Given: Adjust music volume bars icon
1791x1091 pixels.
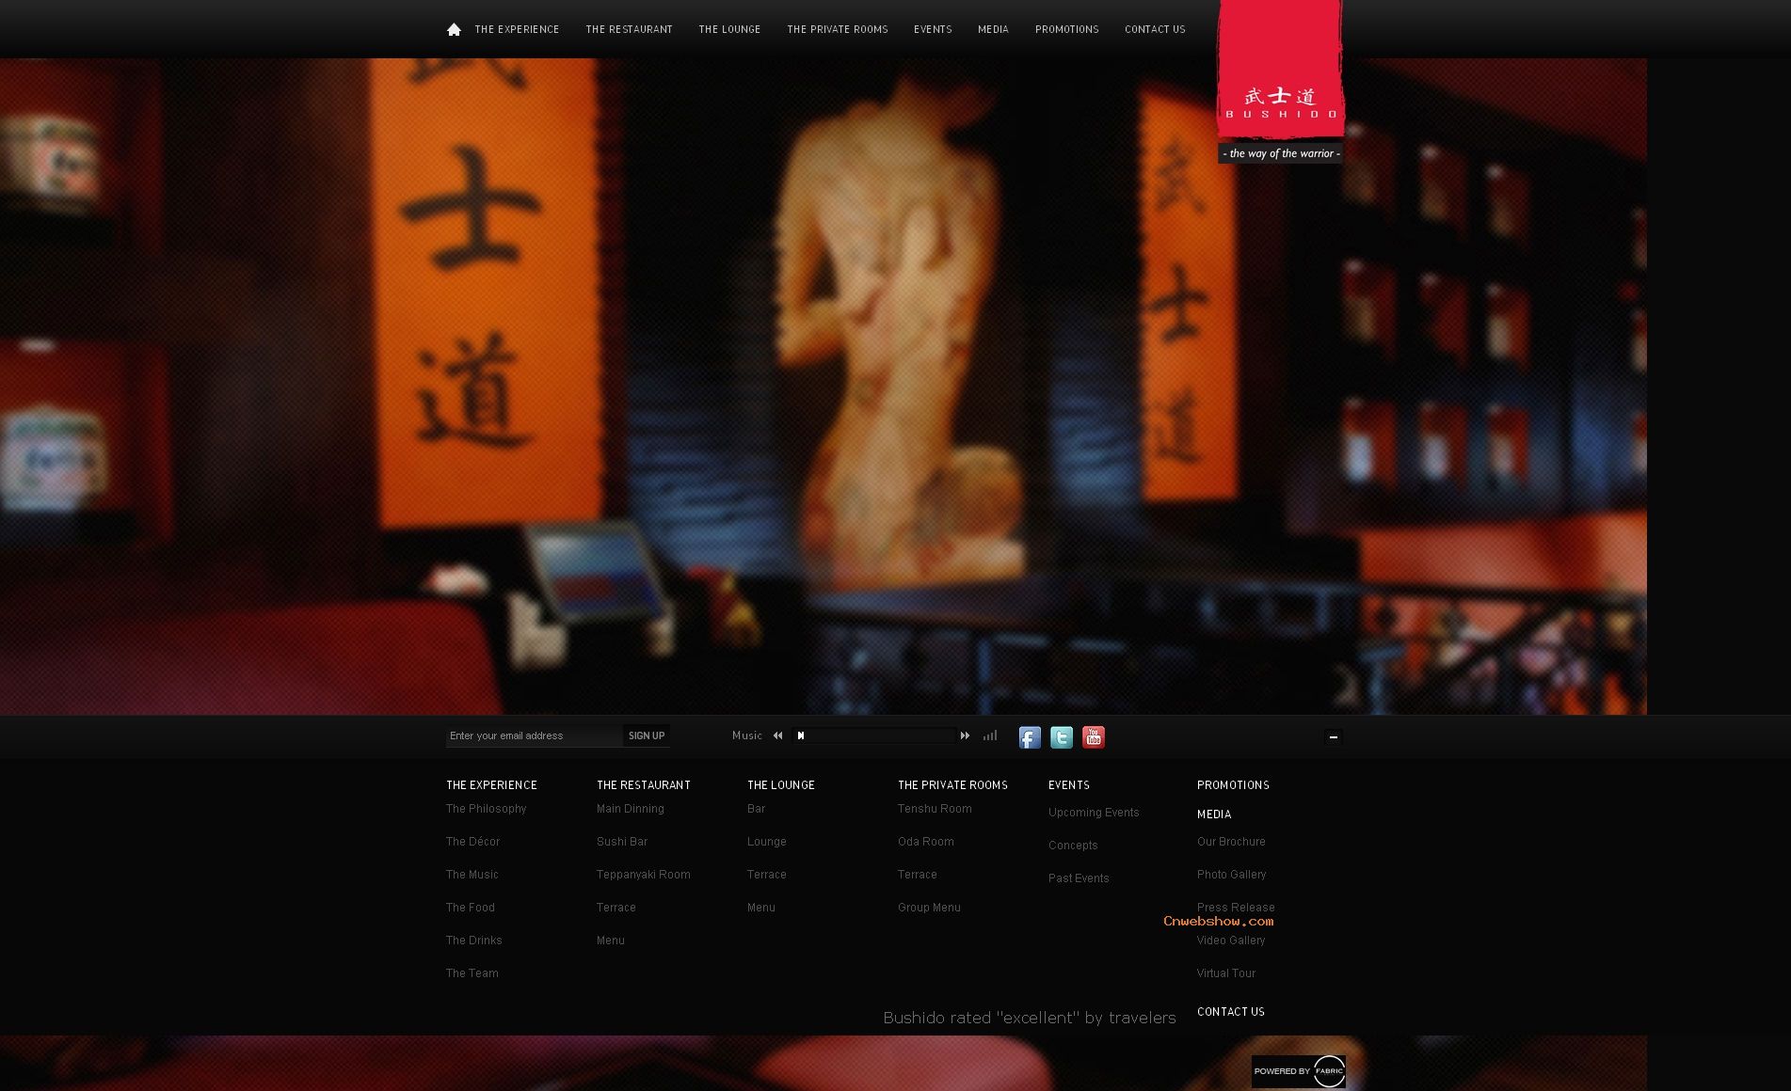Looking at the screenshot, I should (x=990, y=735).
